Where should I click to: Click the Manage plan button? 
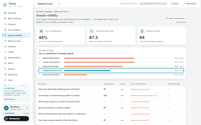[16, 119]
